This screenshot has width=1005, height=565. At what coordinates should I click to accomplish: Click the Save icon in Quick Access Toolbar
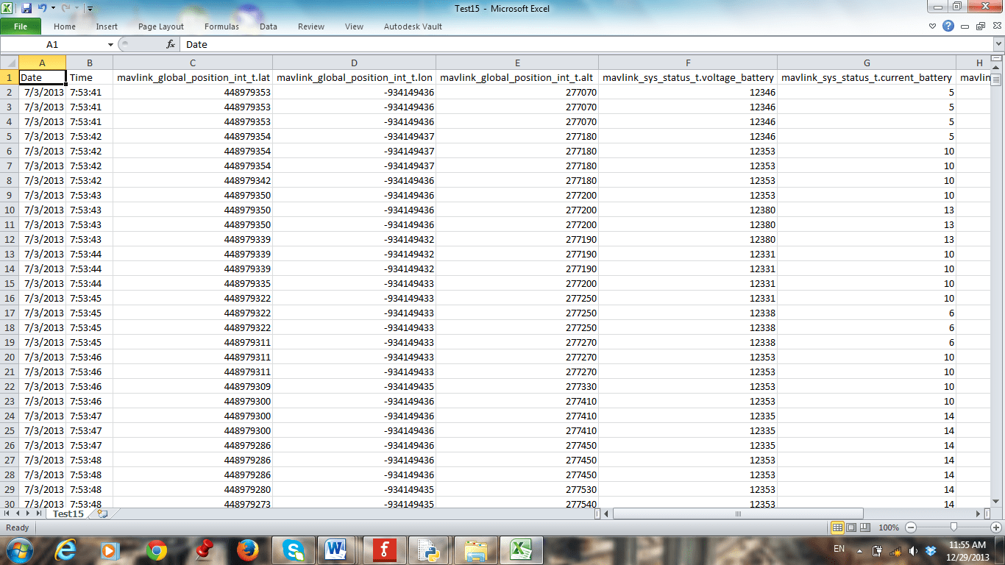point(26,8)
